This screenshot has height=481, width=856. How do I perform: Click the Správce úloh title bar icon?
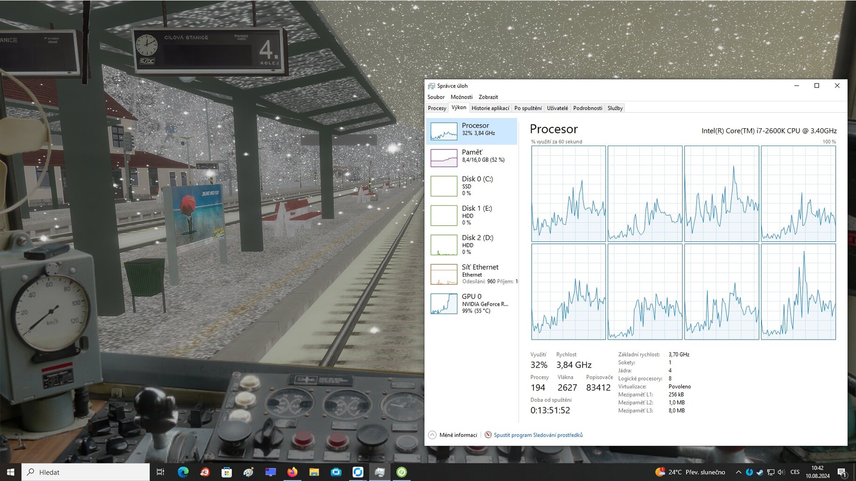[x=431, y=86]
